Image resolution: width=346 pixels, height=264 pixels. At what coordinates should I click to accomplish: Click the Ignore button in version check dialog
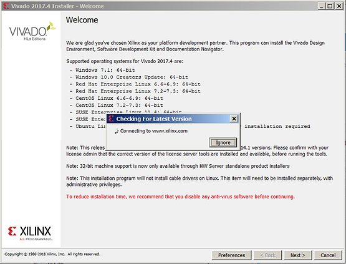(x=223, y=142)
